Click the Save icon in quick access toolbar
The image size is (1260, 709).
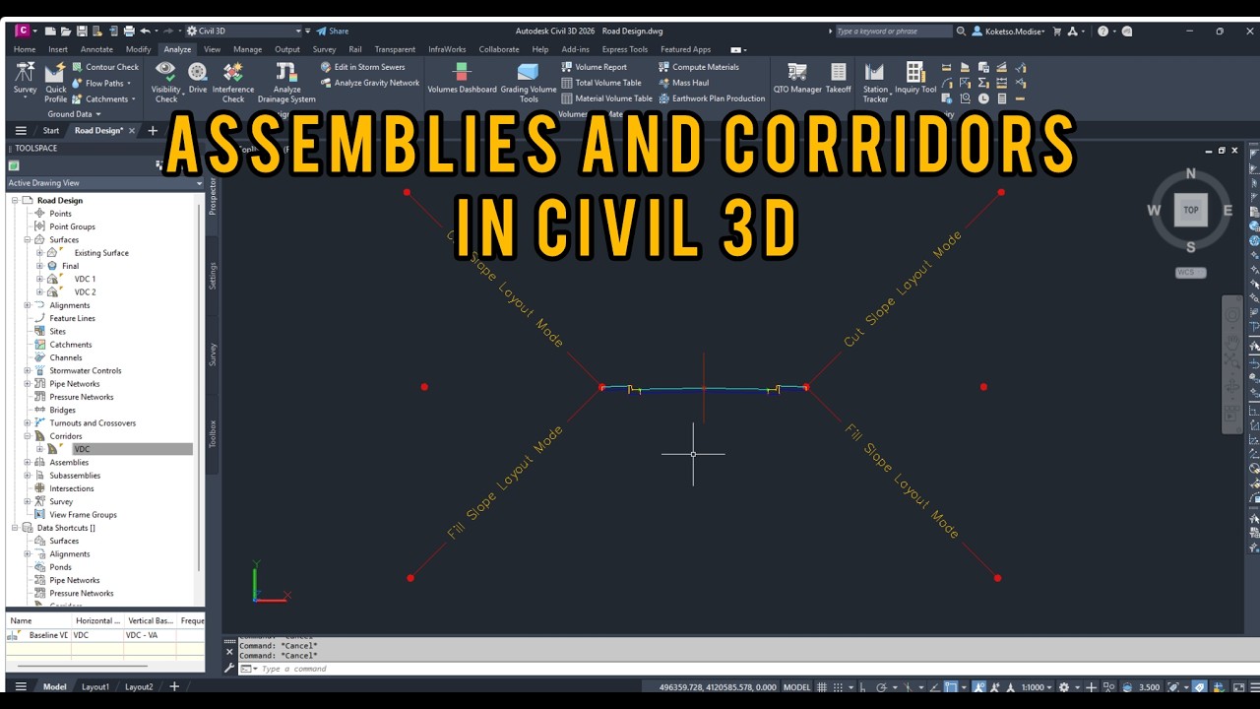(x=83, y=32)
